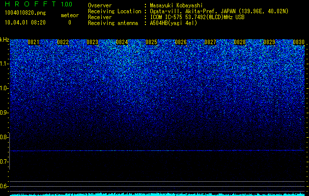This screenshot has width=309, height=196.
Task: Click the 1.1 frequency axis label
Action: point(4,64)
